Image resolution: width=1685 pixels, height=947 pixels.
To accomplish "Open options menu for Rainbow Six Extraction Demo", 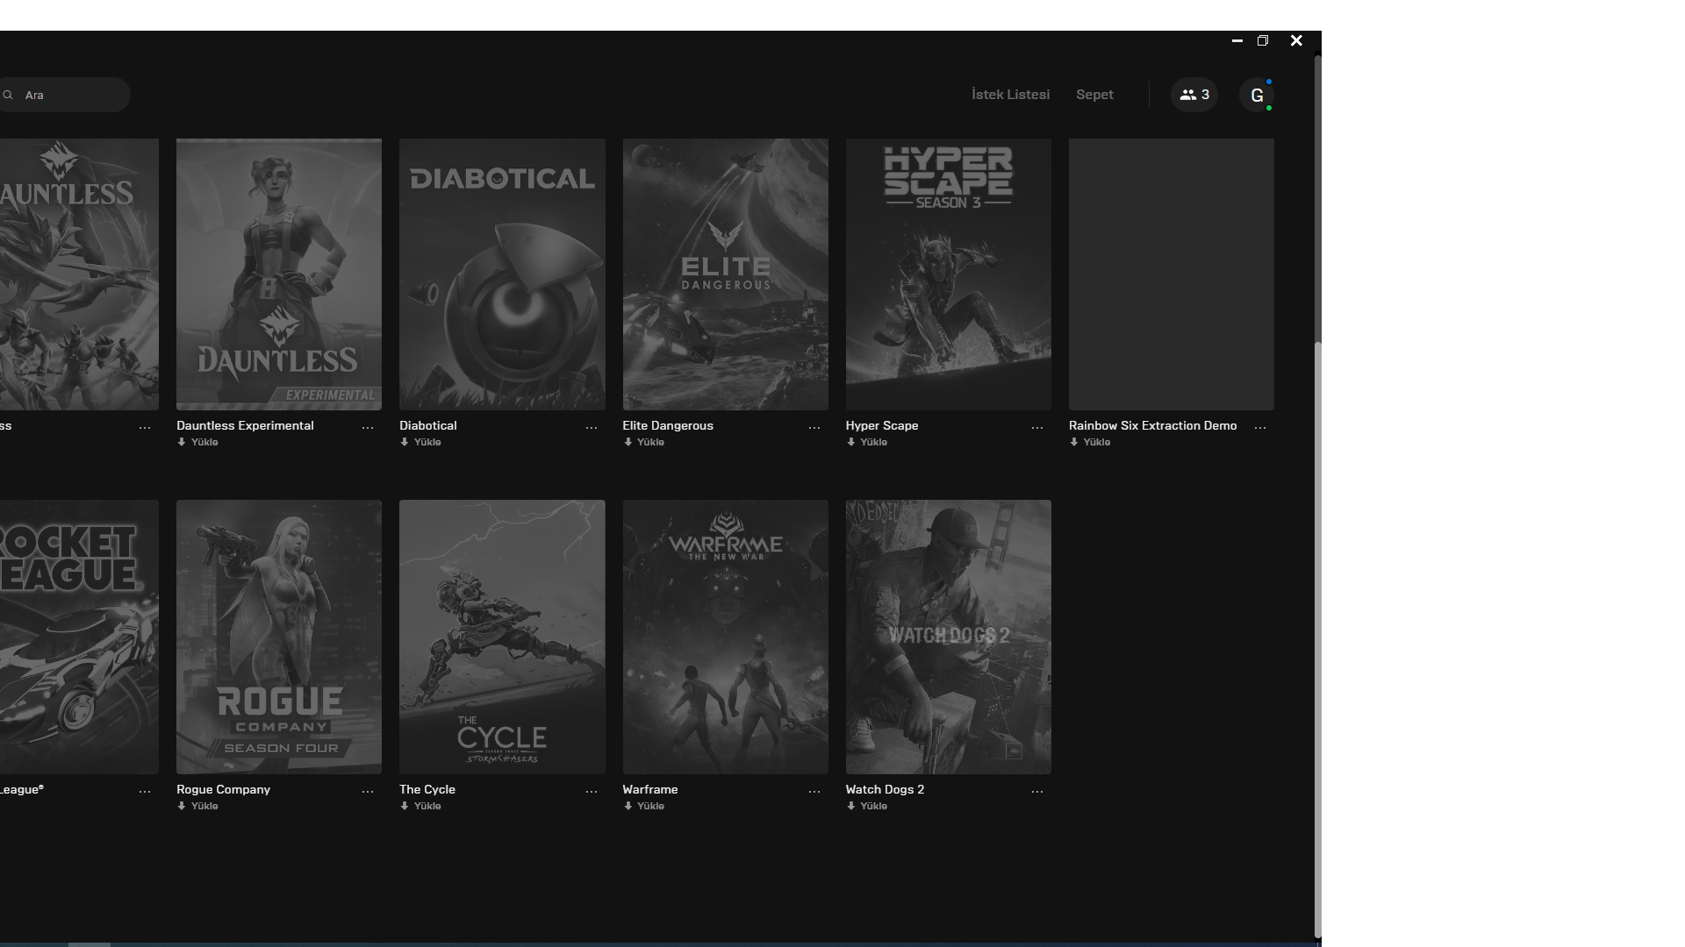I will click(x=1260, y=427).
